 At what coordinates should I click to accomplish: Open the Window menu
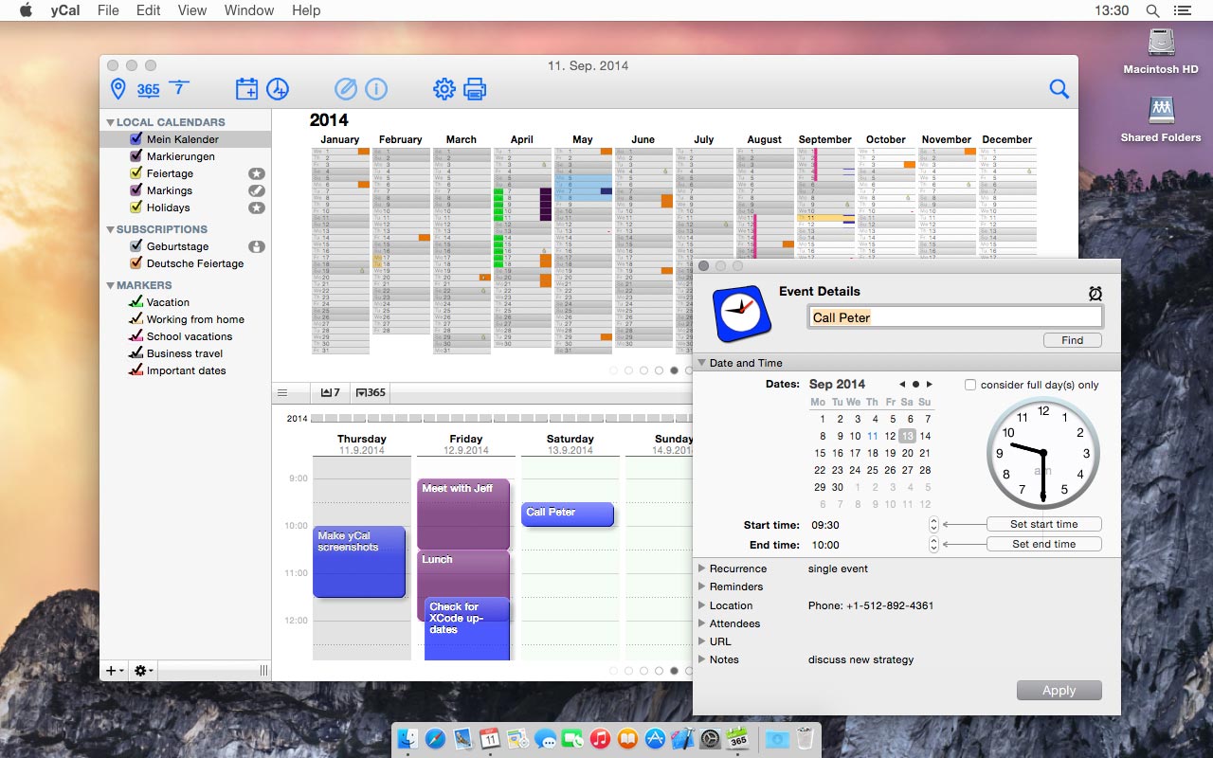249,10
